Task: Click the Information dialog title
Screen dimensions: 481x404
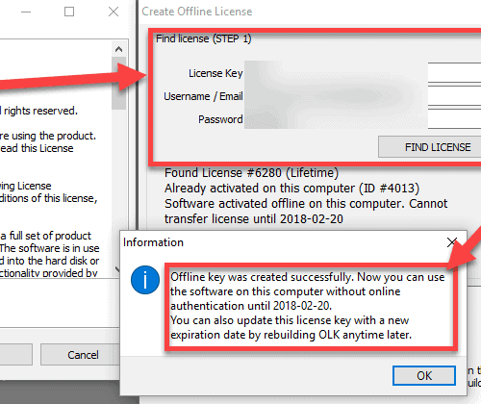Action: click(x=153, y=242)
